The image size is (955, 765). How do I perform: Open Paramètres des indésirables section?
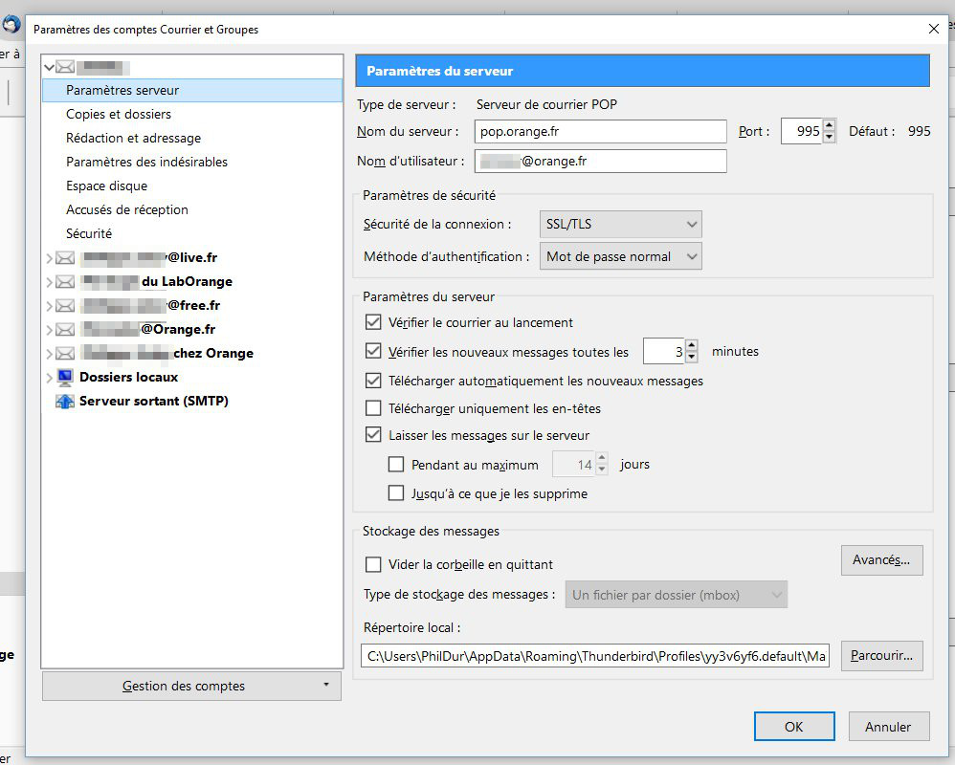146,162
